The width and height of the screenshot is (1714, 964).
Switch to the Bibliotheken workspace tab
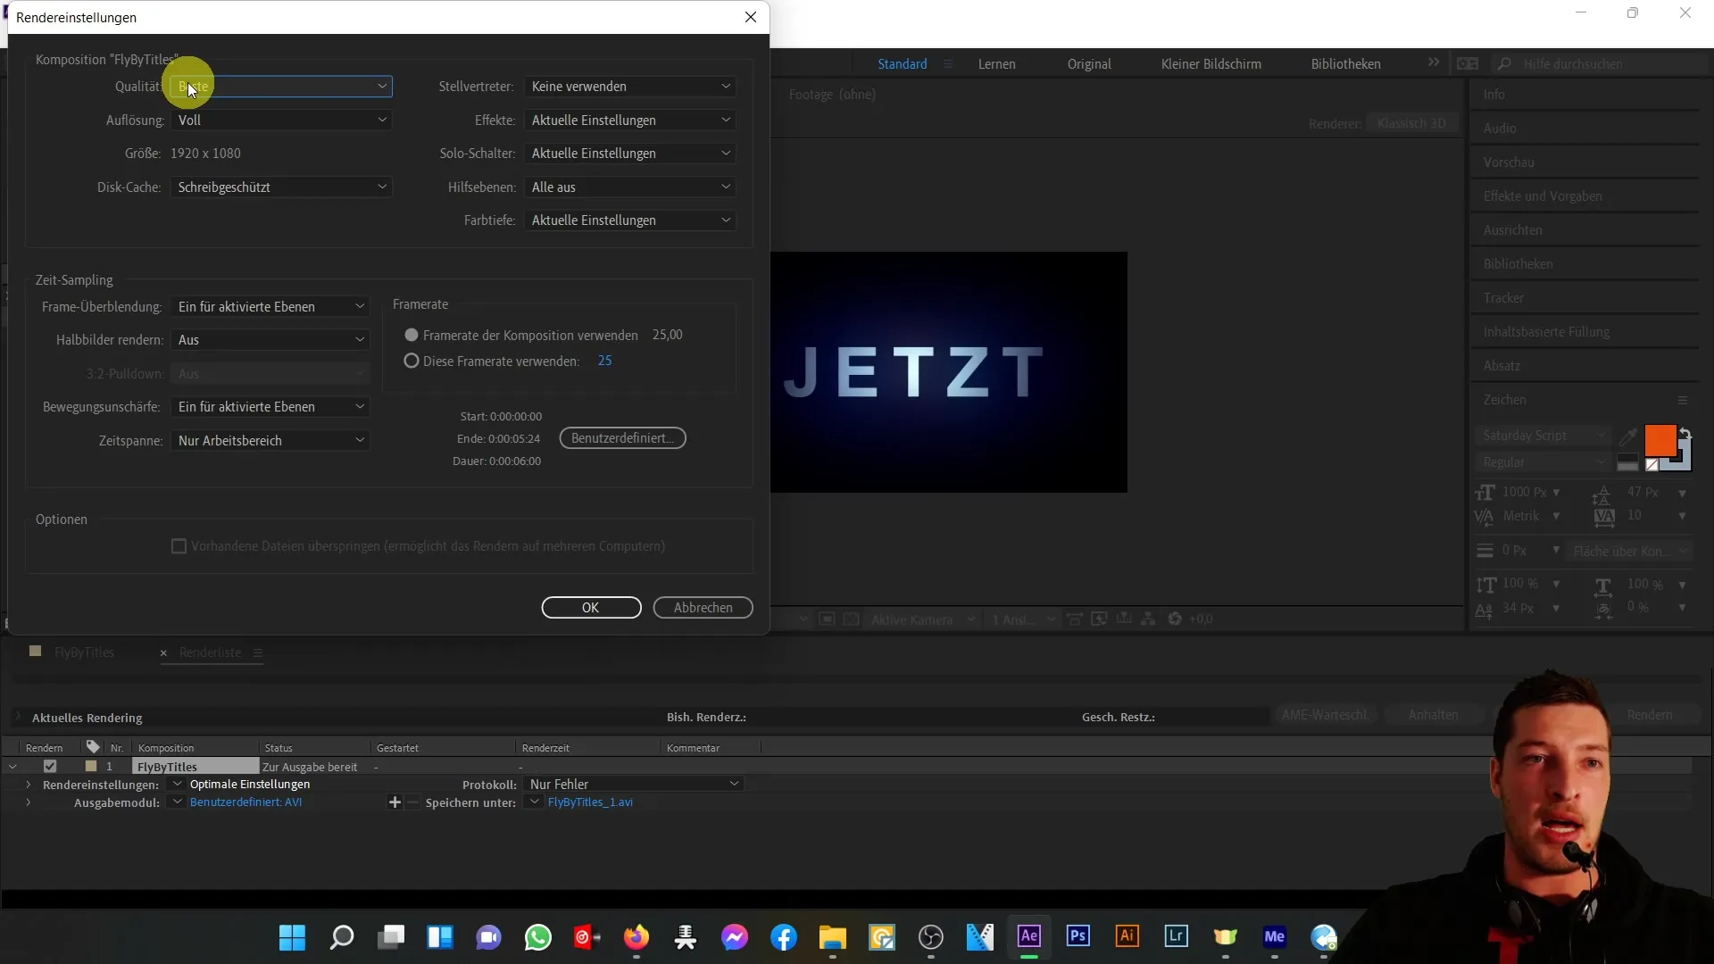[1345, 64]
